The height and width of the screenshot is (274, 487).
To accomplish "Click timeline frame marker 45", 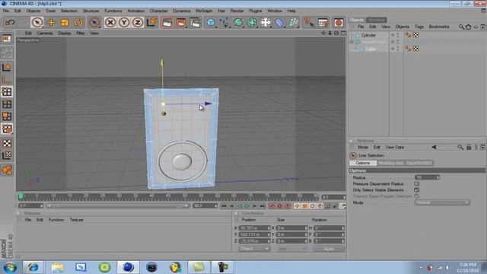I will (167, 196).
